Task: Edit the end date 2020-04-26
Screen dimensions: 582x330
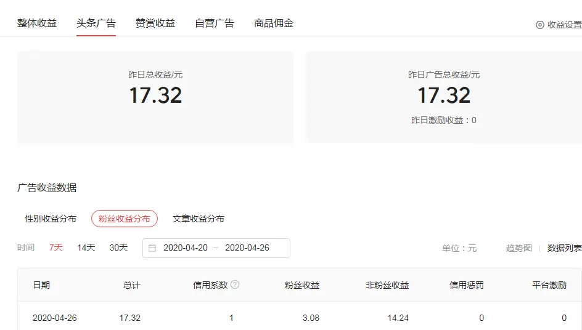Action: click(x=247, y=247)
